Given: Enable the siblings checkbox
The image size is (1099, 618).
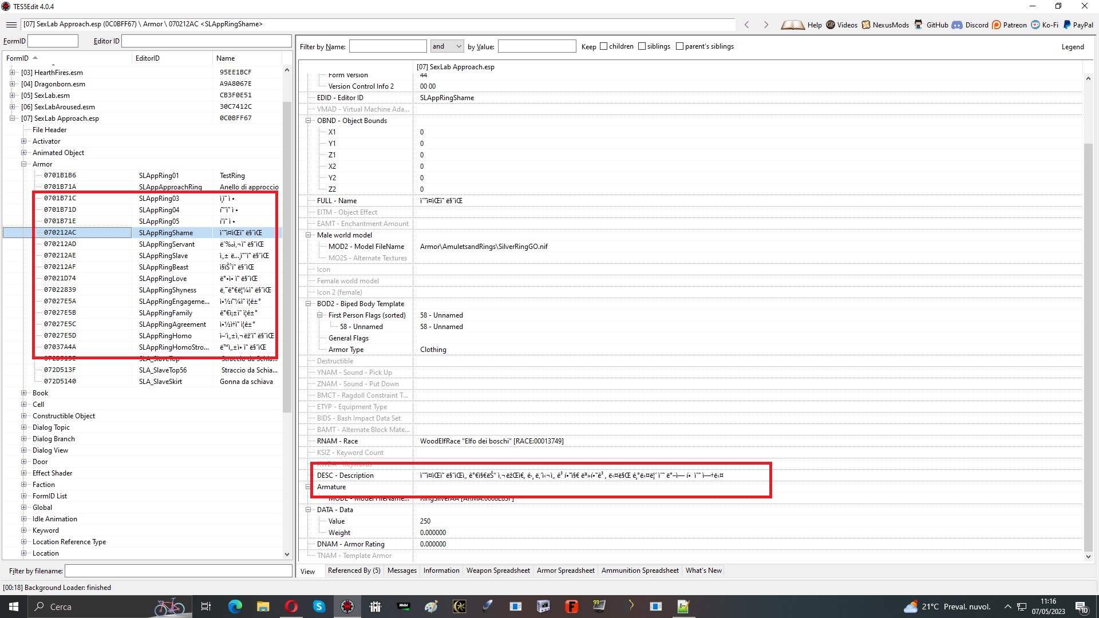Looking at the screenshot, I should [x=642, y=46].
